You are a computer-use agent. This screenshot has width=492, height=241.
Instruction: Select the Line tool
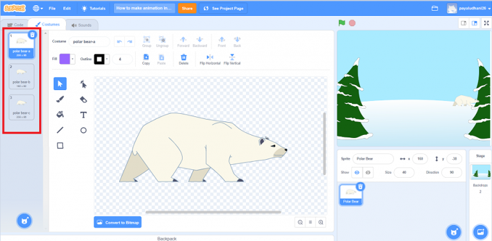[x=60, y=130]
